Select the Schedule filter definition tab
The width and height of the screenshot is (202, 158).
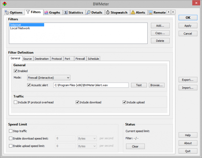click(x=93, y=59)
